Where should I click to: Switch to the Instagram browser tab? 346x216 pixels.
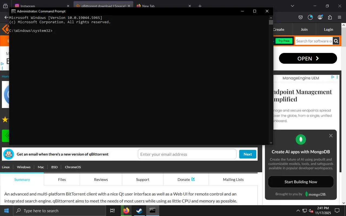(x=42, y=6)
